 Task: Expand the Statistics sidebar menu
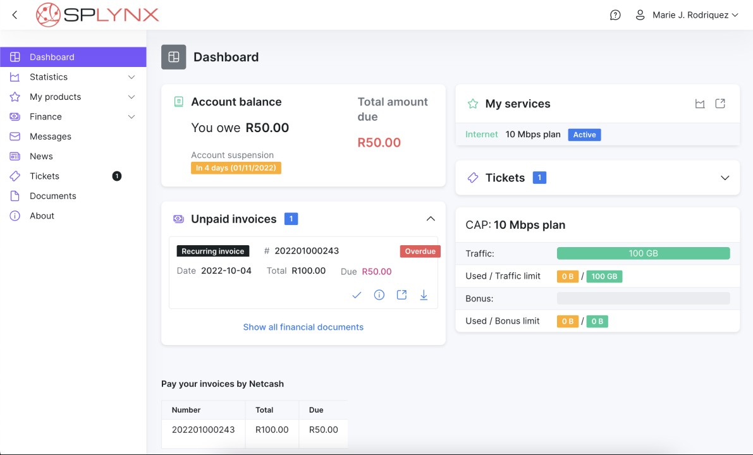point(132,77)
